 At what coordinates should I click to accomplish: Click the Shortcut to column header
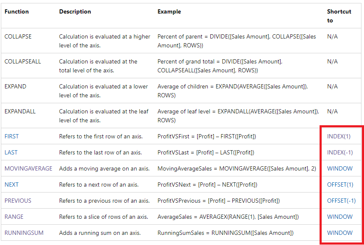click(x=339, y=16)
